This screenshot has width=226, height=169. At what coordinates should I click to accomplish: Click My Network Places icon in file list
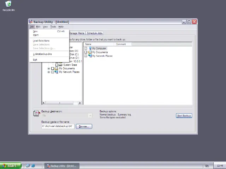pos(90,56)
